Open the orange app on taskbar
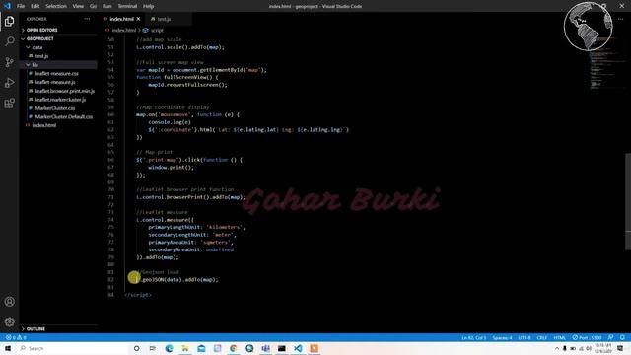This screenshot has width=631, height=355. [x=314, y=348]
